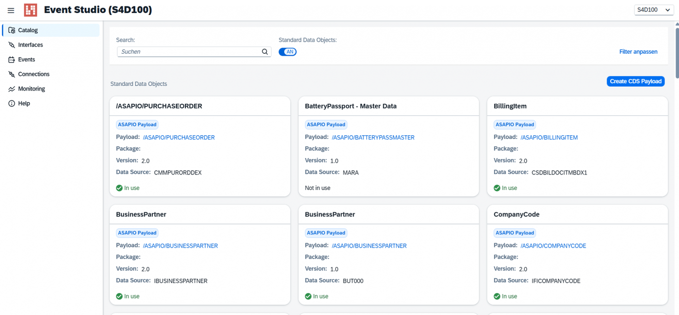Open the hamburger navigation menu
The height and width of the screenshot is (315, 679).
[11, 10]
